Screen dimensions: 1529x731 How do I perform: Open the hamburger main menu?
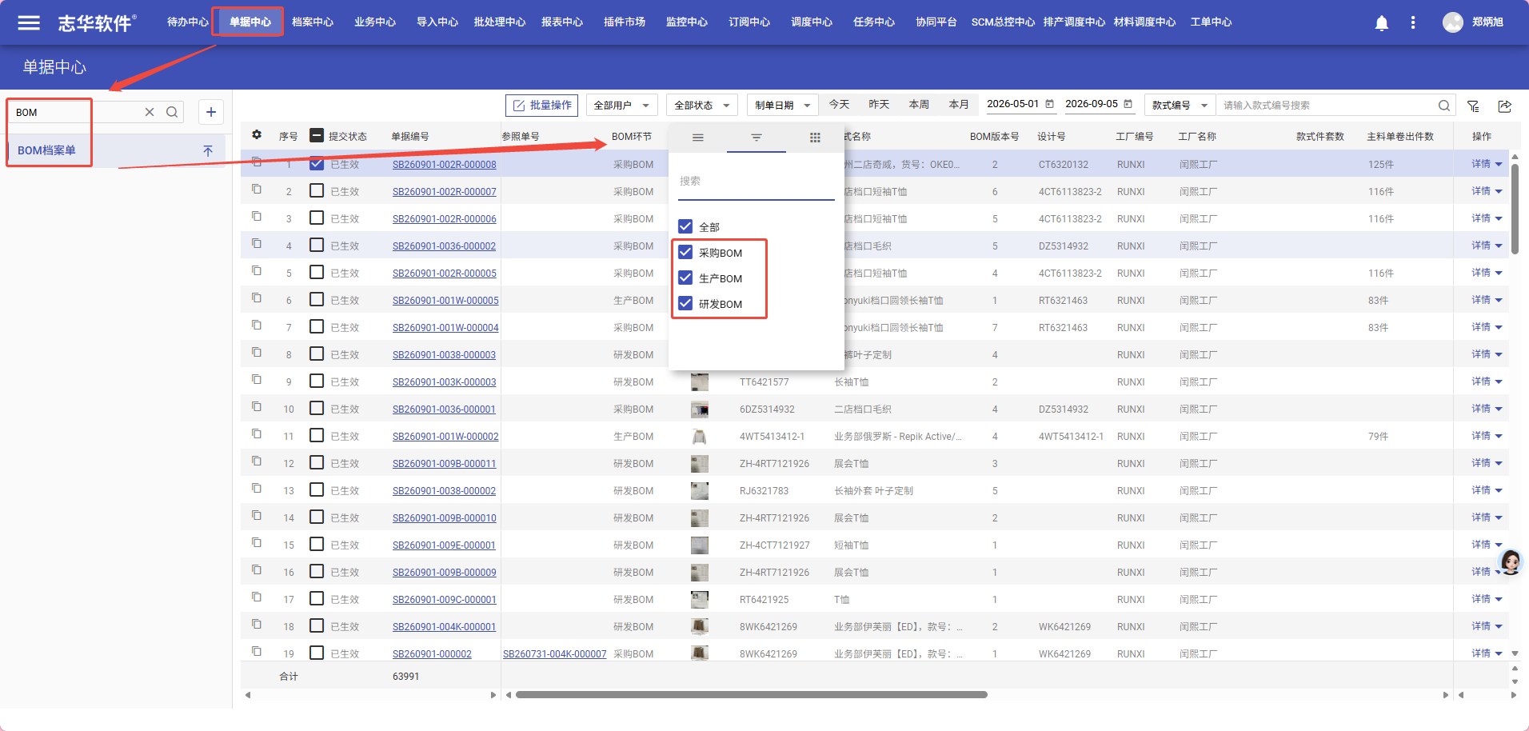pos(29,22)
